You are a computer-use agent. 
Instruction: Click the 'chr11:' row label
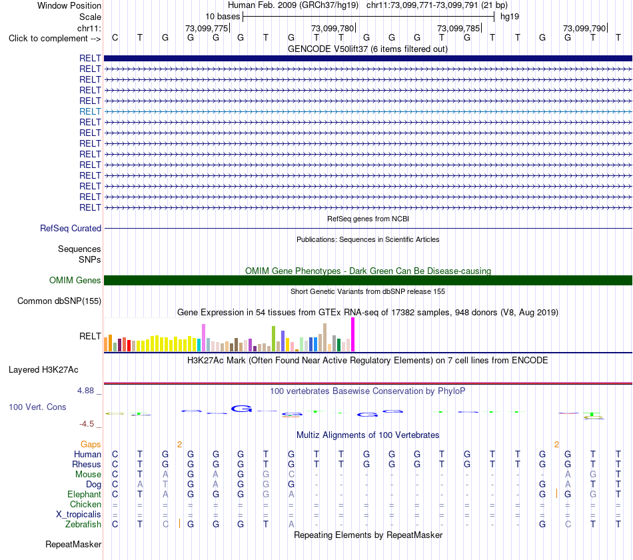pyautogui.click(x=89, y=28)
